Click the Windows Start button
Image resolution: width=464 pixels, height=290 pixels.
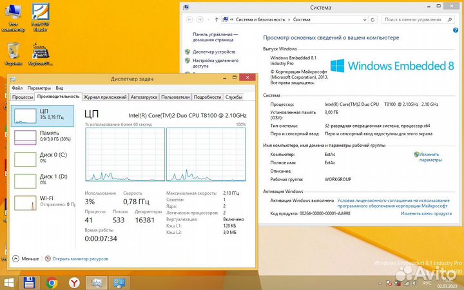pos(8,283)
